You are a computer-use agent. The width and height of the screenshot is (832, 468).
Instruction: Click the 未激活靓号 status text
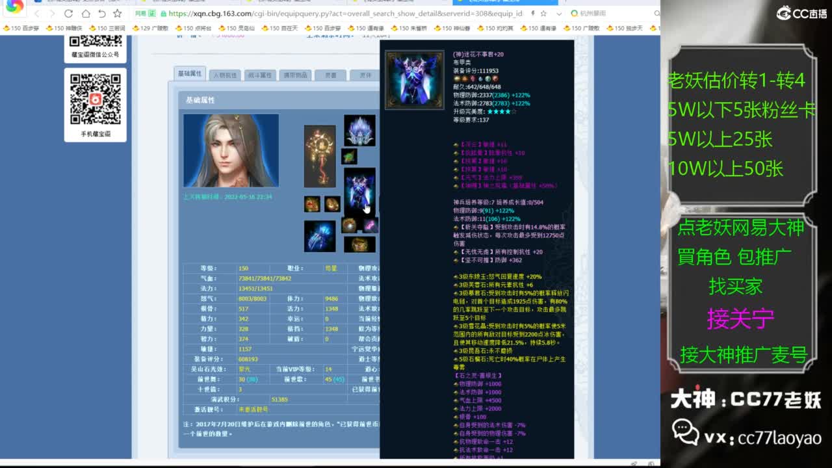(x=253, y=409)
